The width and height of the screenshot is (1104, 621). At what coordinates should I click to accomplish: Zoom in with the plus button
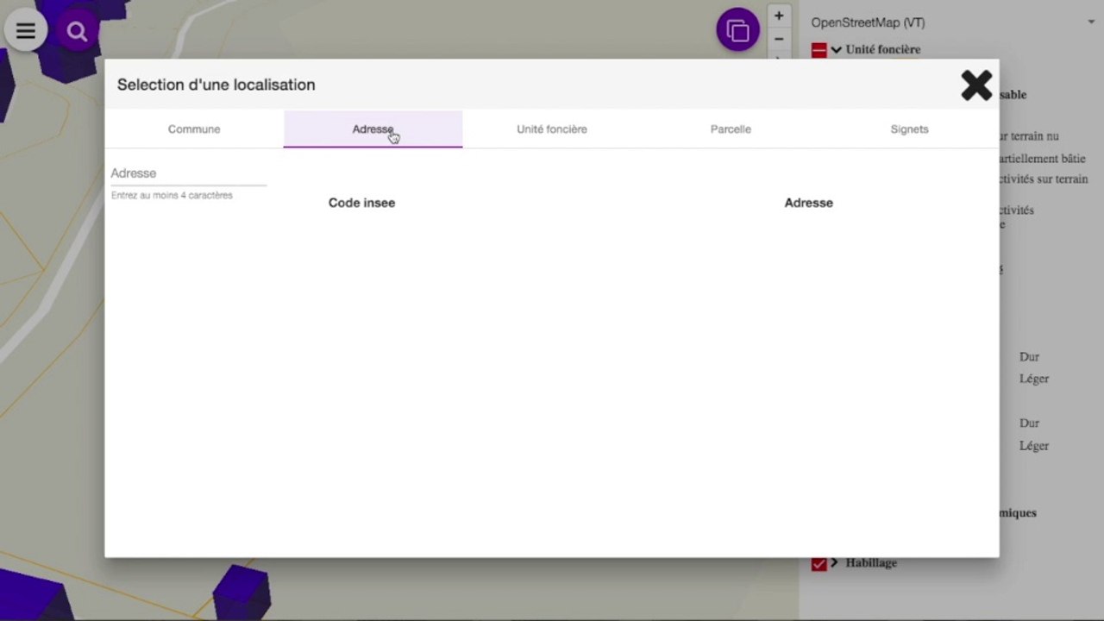pos(779,16)
